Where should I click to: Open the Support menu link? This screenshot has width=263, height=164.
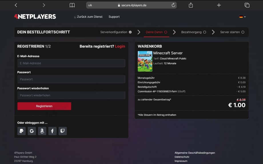tap(114, 17)
